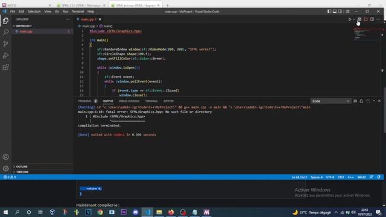
Task: Click main.cpp in the breadcrumb
Action: coord(89,26)
